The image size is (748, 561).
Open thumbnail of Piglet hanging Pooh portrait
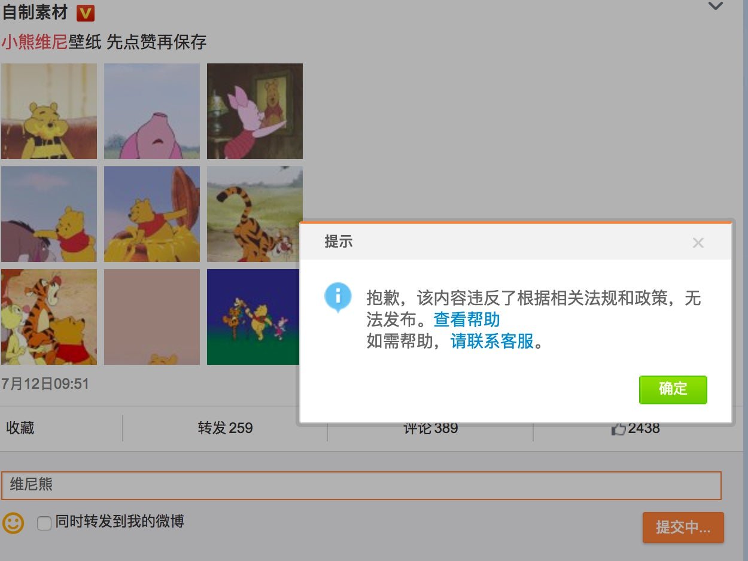click(255, 111)
